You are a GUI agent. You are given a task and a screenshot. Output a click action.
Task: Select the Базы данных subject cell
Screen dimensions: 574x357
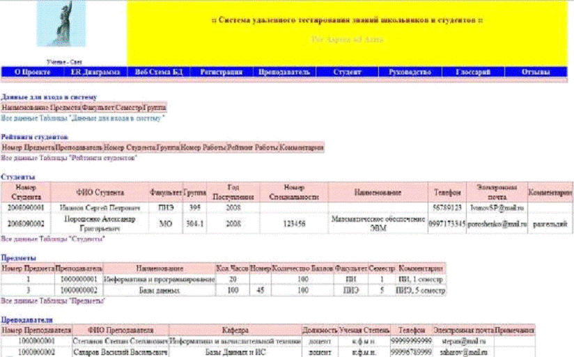click(x=159, y=290)
